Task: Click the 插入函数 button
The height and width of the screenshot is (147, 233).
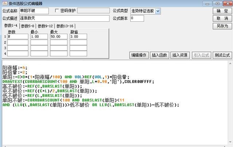Action: [x=159, y=55]
